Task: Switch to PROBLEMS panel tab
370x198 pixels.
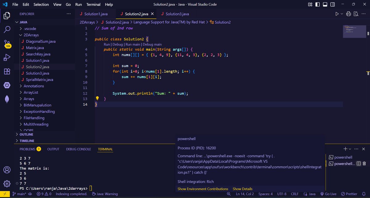Action: tap(30, 149)
